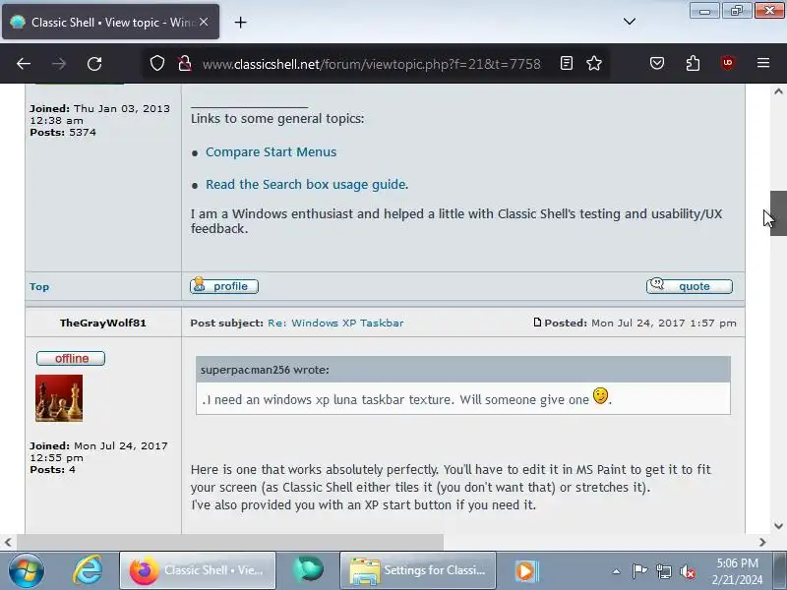The width and height of the screenshot is (787, 590).
Task: Select Firefox Classic Shell taskbar button
Action: (x=198, y=570)
